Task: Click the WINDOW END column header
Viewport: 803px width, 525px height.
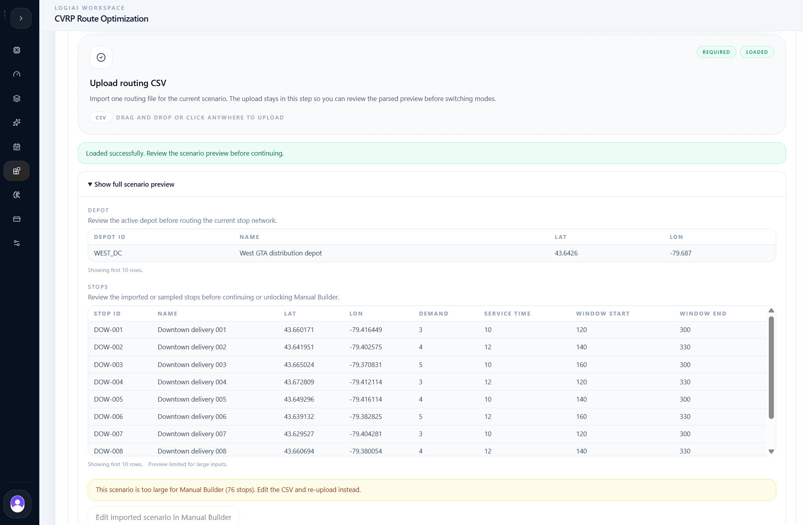Action: point(703,314)
